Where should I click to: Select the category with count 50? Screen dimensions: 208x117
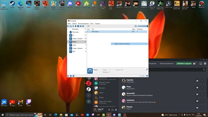[77, 39]
